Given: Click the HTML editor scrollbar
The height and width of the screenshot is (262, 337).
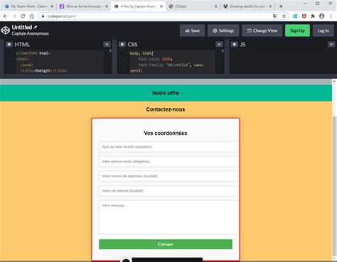Looking at the screenshot, I should [110, 50].
